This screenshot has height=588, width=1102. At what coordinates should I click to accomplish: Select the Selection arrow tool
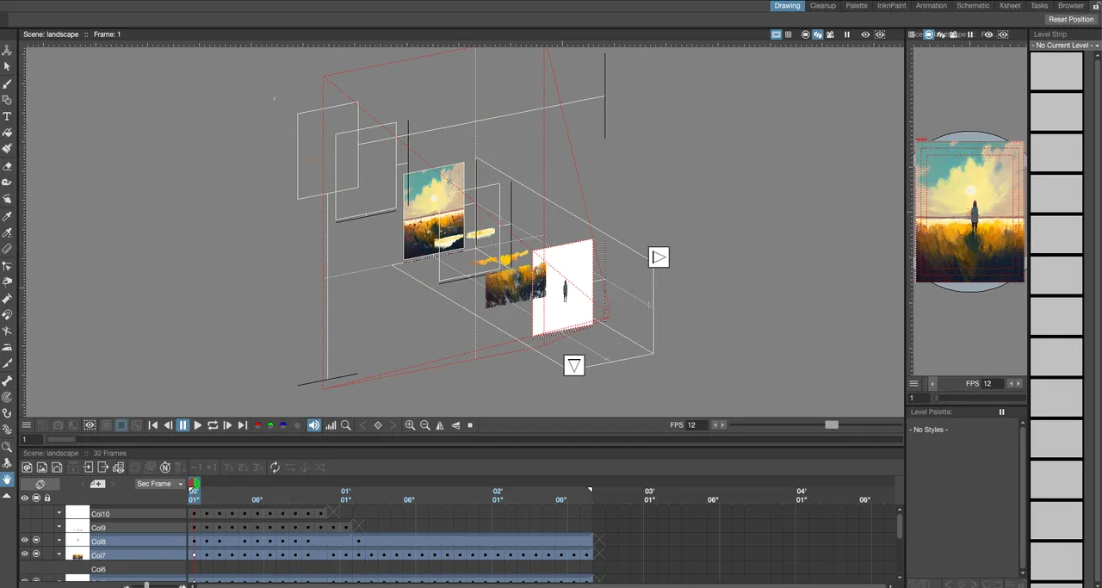click(x=7, y=66)
